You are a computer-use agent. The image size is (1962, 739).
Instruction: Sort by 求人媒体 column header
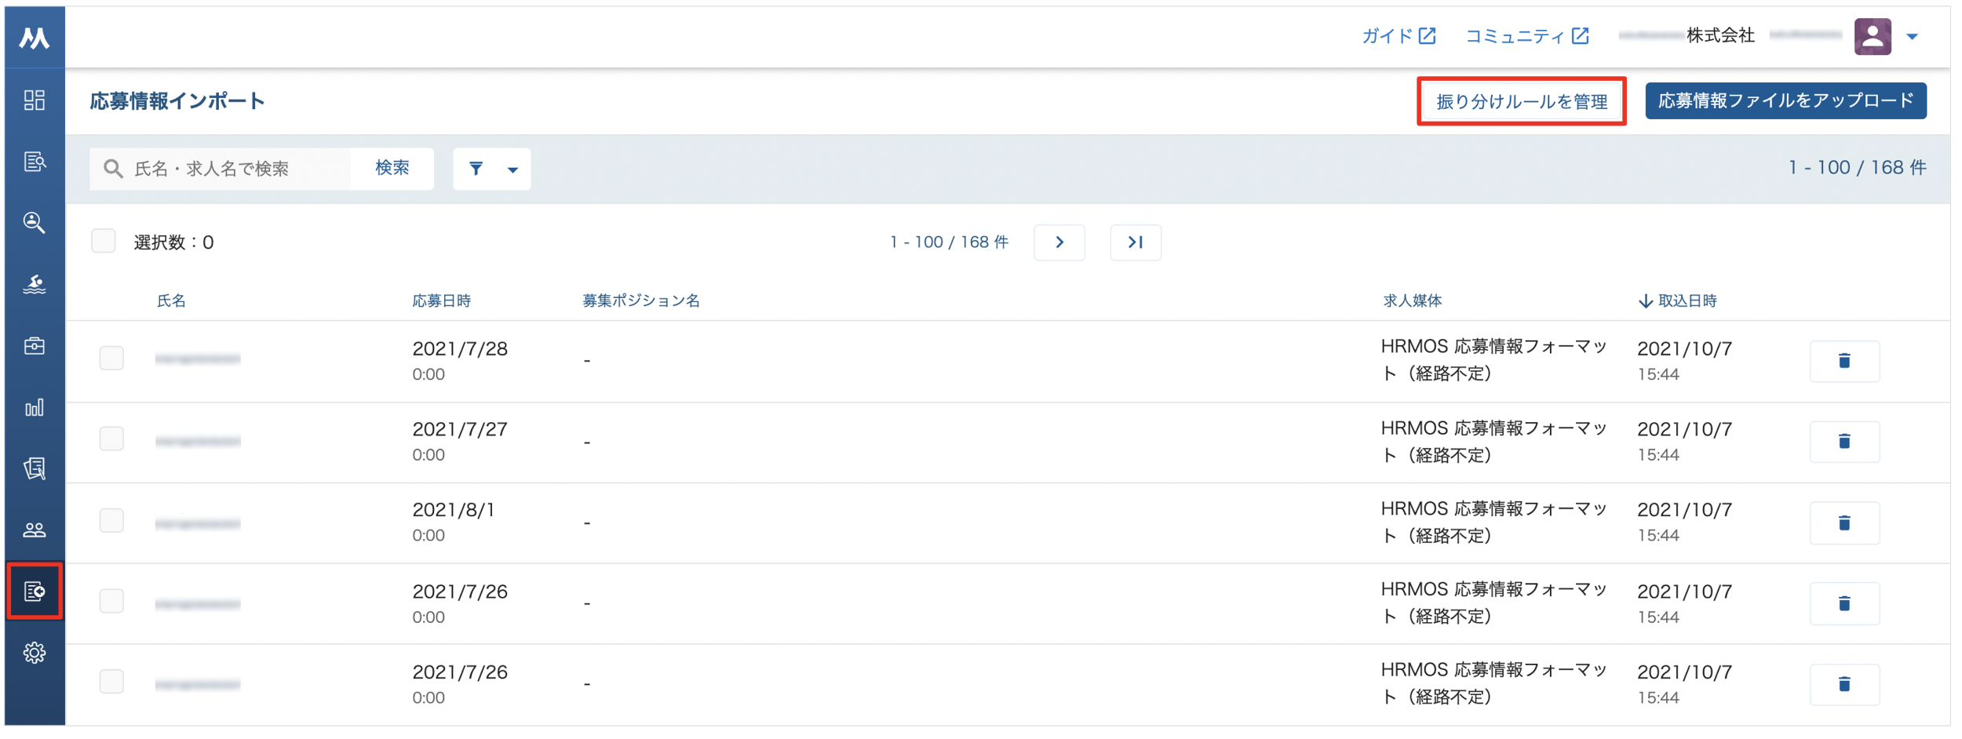tap(1412, 300)
